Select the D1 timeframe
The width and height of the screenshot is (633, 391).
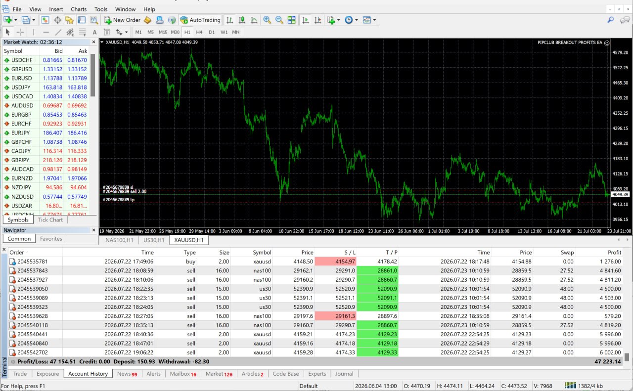coord(212,32)
